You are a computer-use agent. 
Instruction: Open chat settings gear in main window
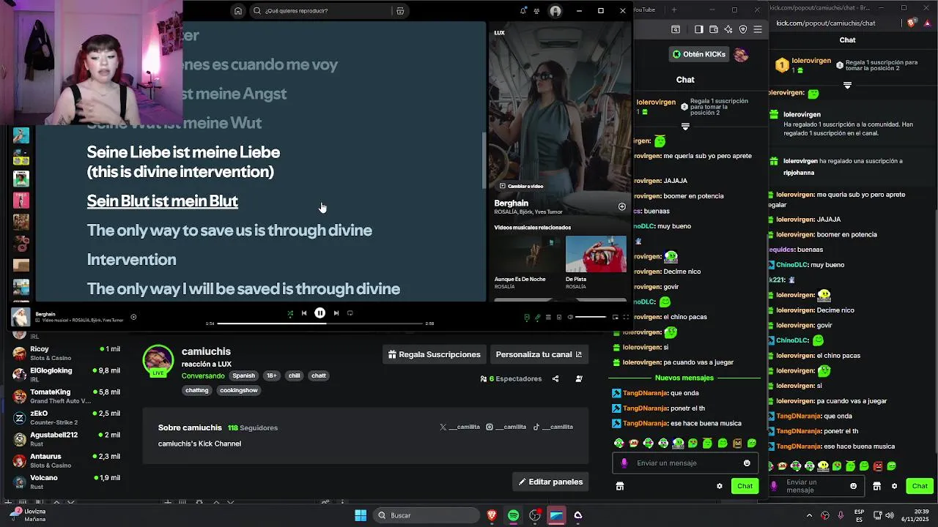(x=720, y=486)
